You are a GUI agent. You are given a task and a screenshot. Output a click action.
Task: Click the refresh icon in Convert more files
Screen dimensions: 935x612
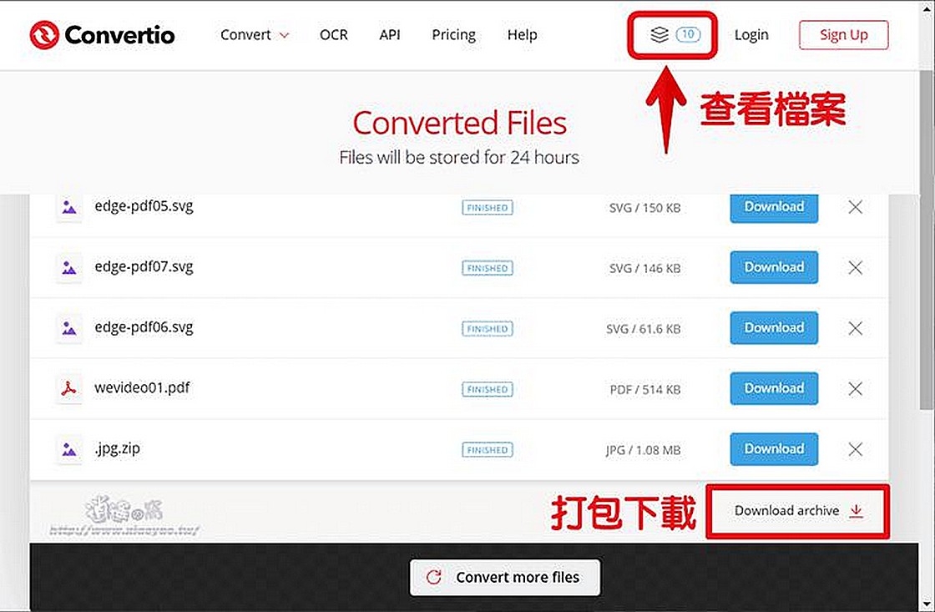point(434,577)
